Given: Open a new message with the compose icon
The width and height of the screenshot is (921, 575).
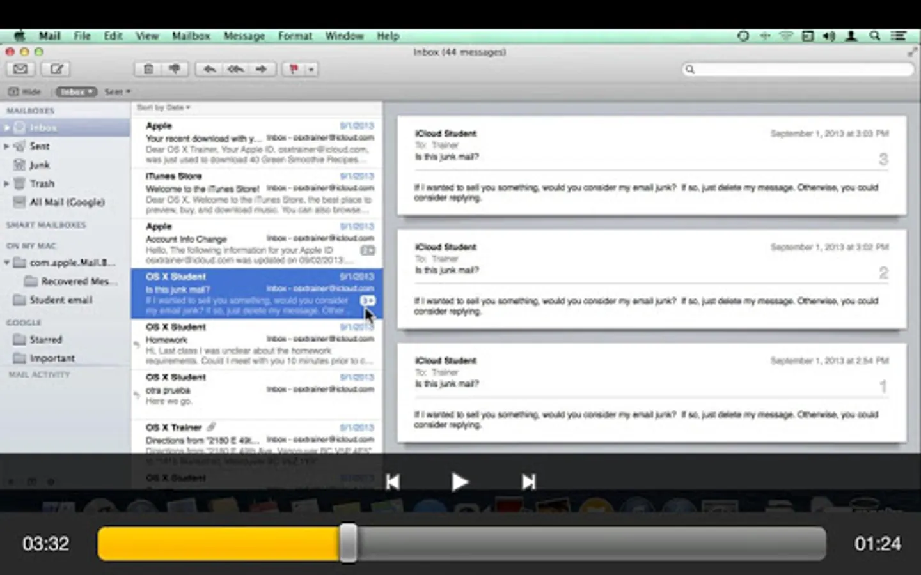Looking at the screenshot, I should click(56, 69).
